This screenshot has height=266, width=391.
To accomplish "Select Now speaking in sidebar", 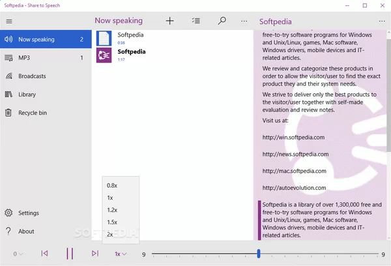I will pos(46,39).
